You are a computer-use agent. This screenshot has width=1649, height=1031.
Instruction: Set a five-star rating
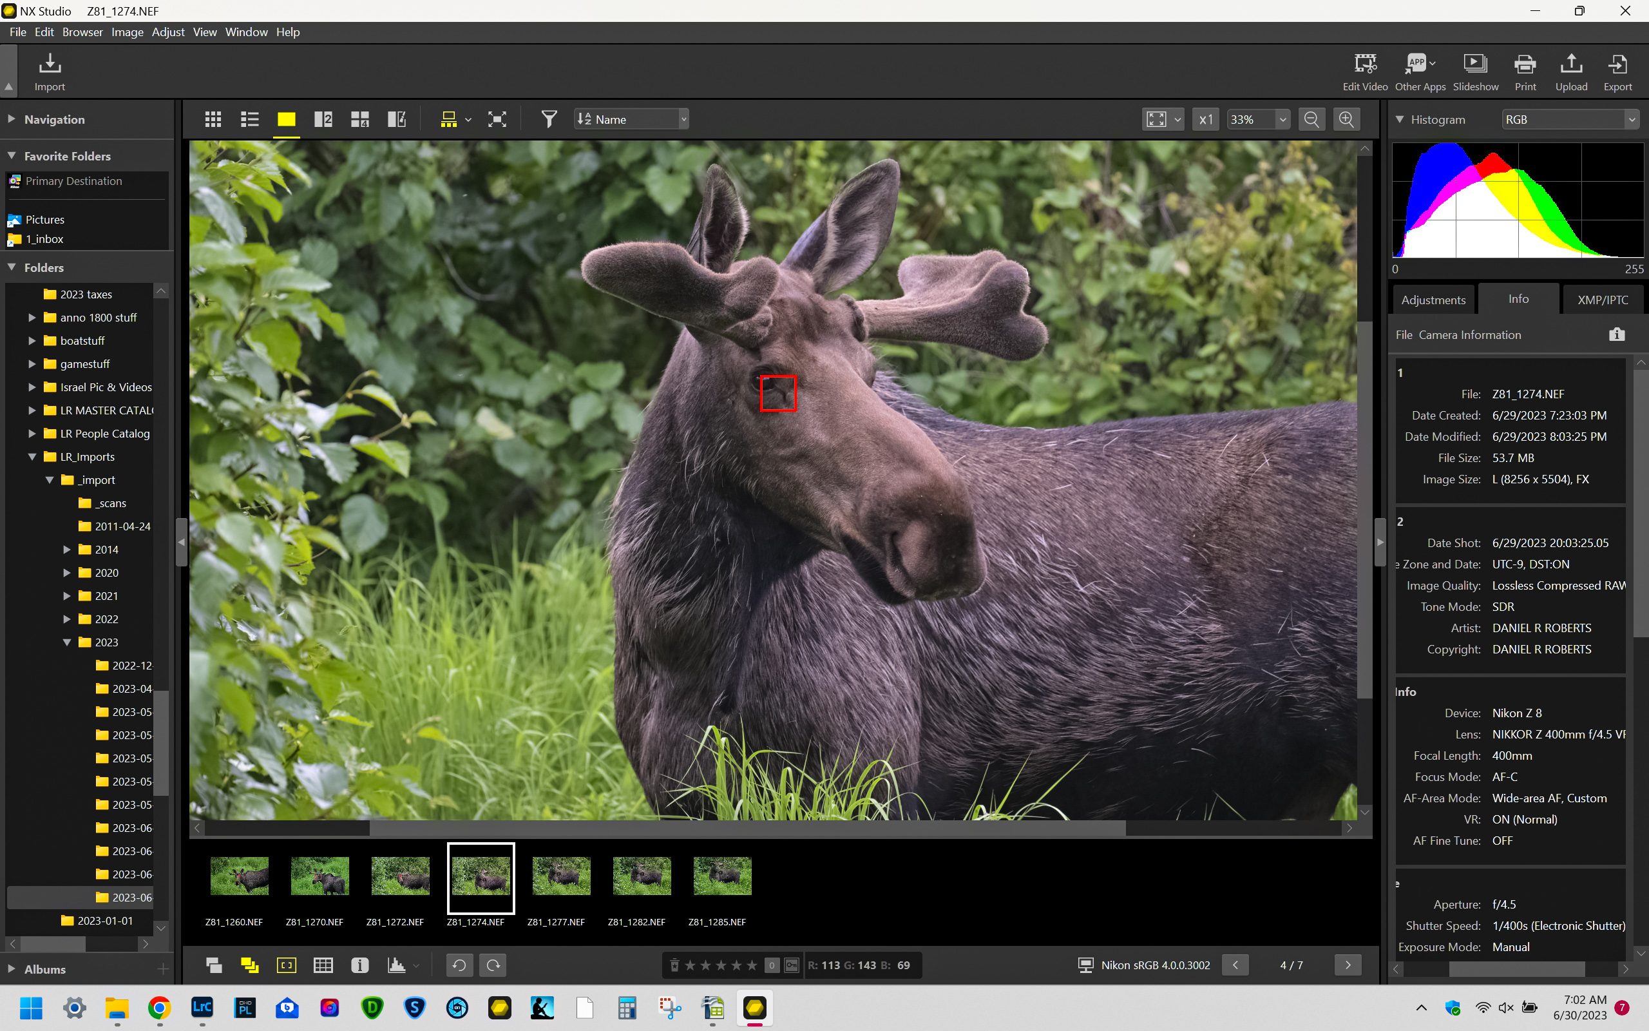(x=752, y=965)
